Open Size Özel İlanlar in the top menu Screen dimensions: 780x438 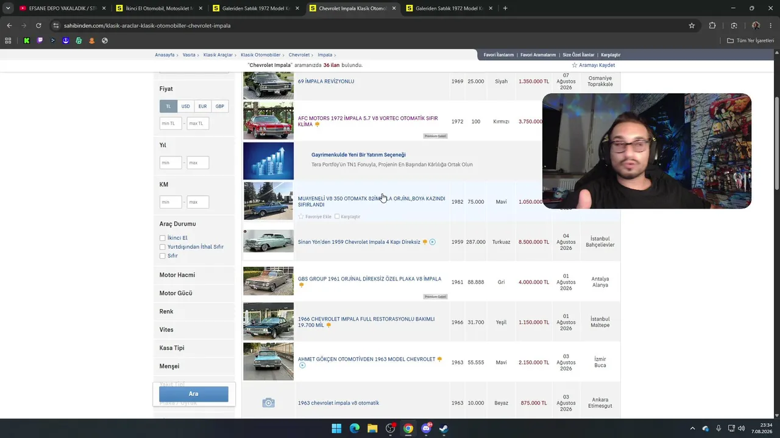[578, 55]
